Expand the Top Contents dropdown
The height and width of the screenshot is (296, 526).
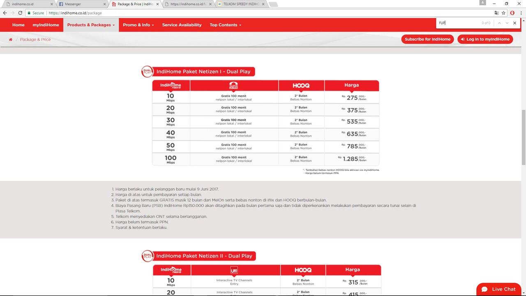point(225,25)
